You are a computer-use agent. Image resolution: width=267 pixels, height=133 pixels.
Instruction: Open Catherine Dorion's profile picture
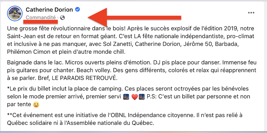coord(15,14)
